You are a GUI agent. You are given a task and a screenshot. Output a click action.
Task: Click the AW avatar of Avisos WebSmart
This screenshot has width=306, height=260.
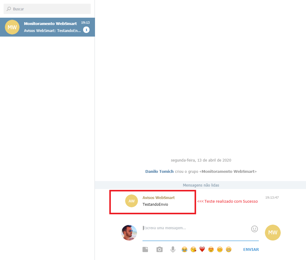pyautogui.click(x=131, y=201)
